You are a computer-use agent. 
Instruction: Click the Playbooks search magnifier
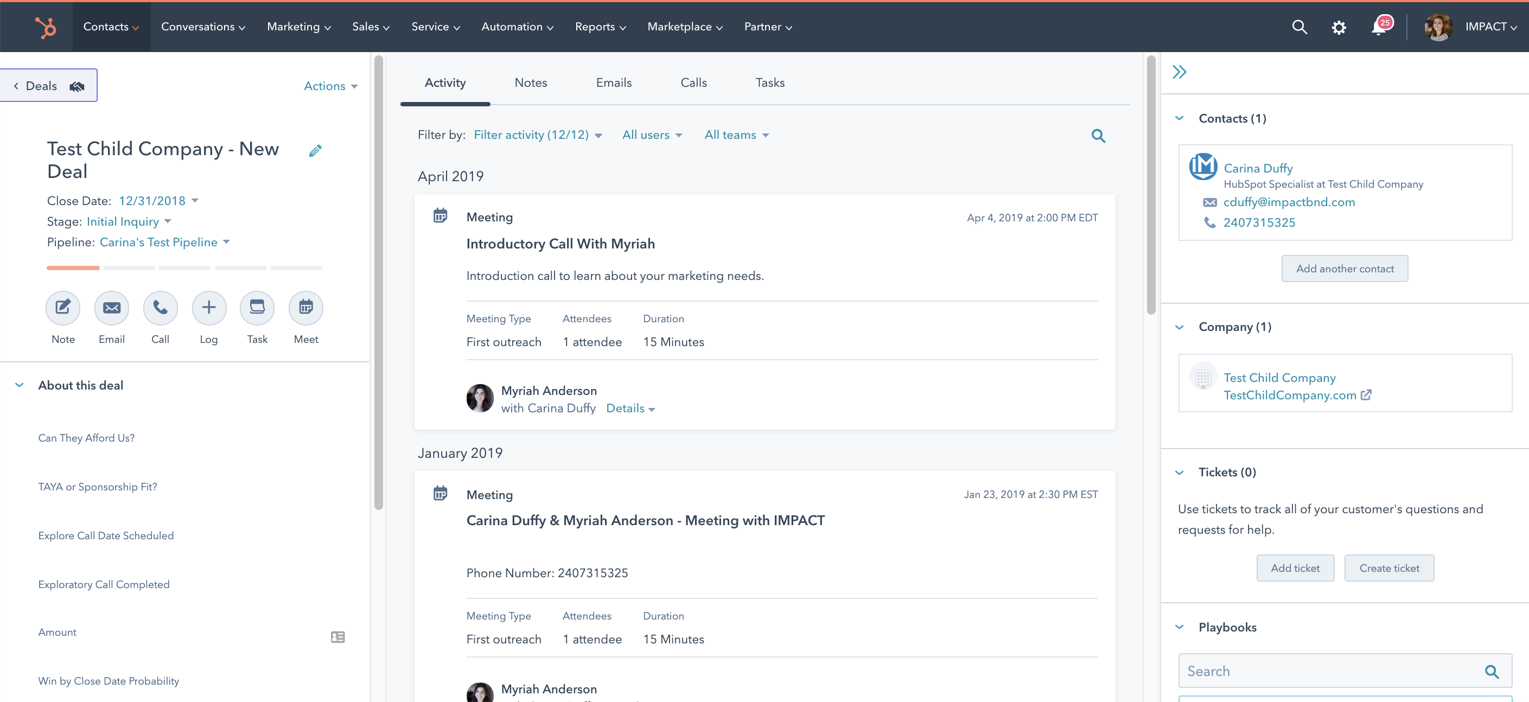tap(1492, 672)
